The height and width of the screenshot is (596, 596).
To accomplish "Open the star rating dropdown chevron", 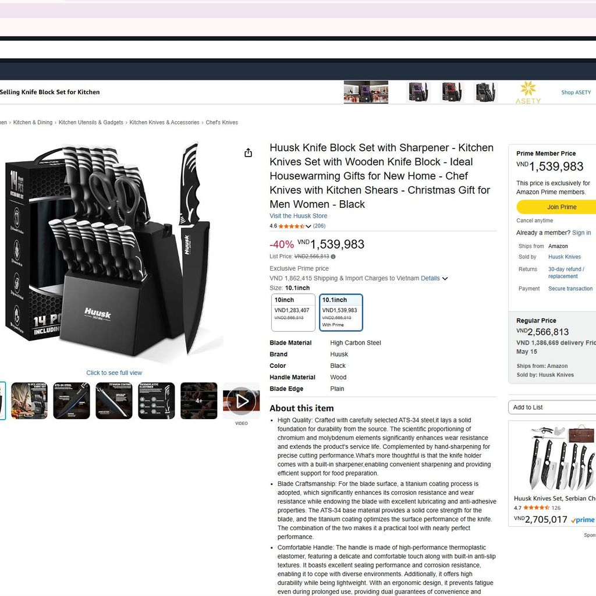I will point(308,226).
